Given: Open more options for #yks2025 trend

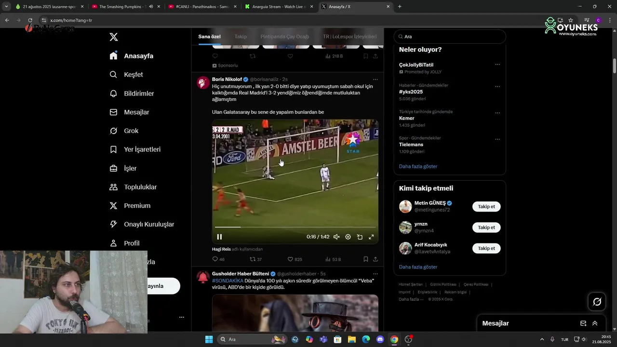Looking at the screenshot, I should [497, 87].
